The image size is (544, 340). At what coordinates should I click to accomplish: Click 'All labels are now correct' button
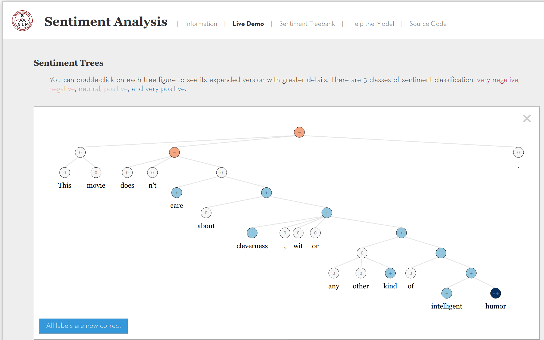83,326
